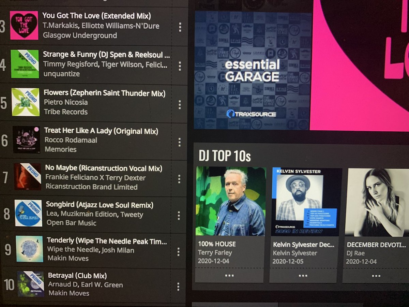Click DJ name Kelvin Sylvester below chart
The height and width of the screenshot is (307, 409).
tap(295, 253)
